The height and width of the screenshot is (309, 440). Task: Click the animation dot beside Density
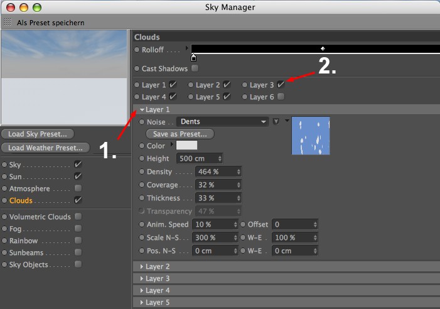[142, 171]
